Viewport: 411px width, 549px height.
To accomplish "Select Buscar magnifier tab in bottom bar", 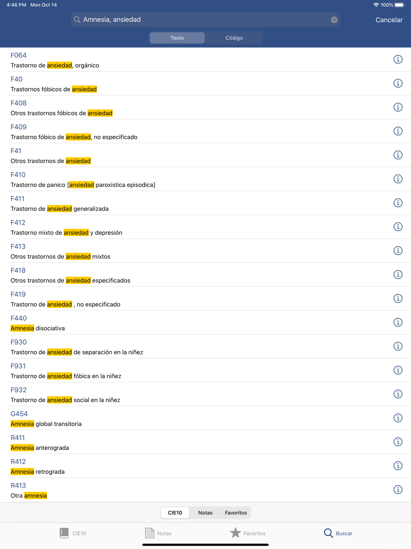I will tap(338, 533).
